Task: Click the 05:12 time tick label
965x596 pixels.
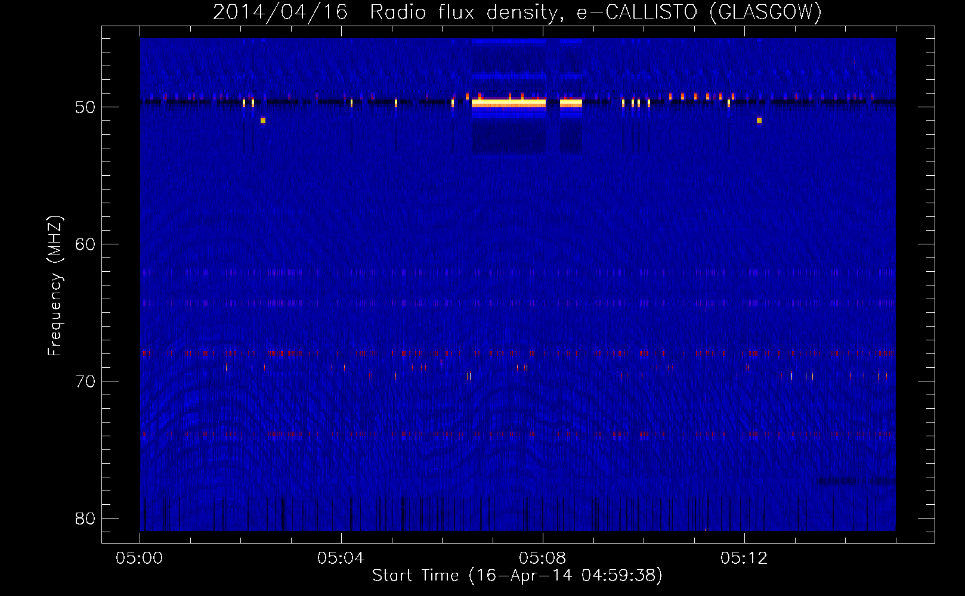Action: [x=744, y=558]
